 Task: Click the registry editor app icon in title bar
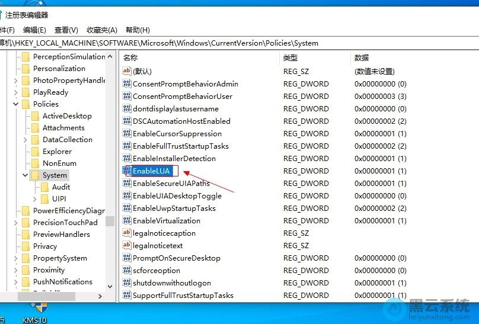2,15
